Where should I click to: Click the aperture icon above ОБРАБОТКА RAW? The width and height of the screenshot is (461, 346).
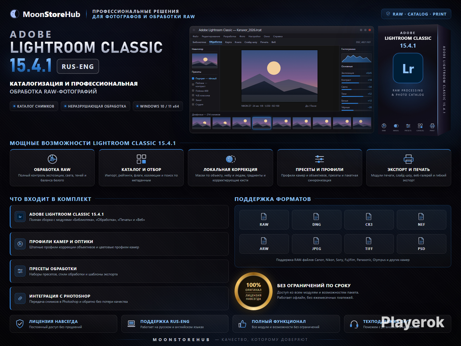coord(52,159)
